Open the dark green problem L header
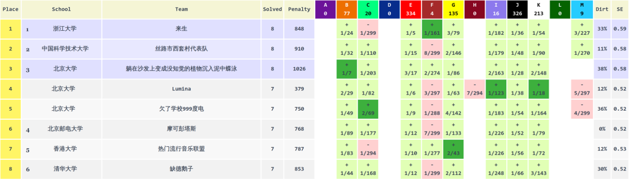629x179 pixels. 560,9
